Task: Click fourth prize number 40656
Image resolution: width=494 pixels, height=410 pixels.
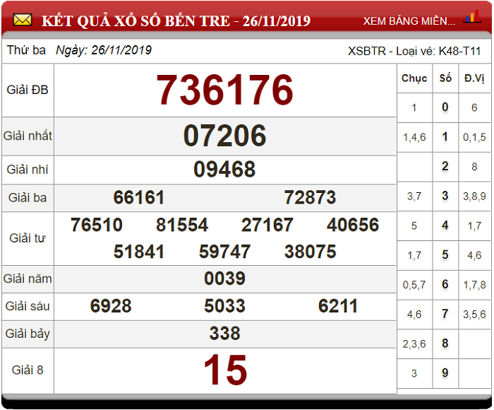Action: pos(353,225)
